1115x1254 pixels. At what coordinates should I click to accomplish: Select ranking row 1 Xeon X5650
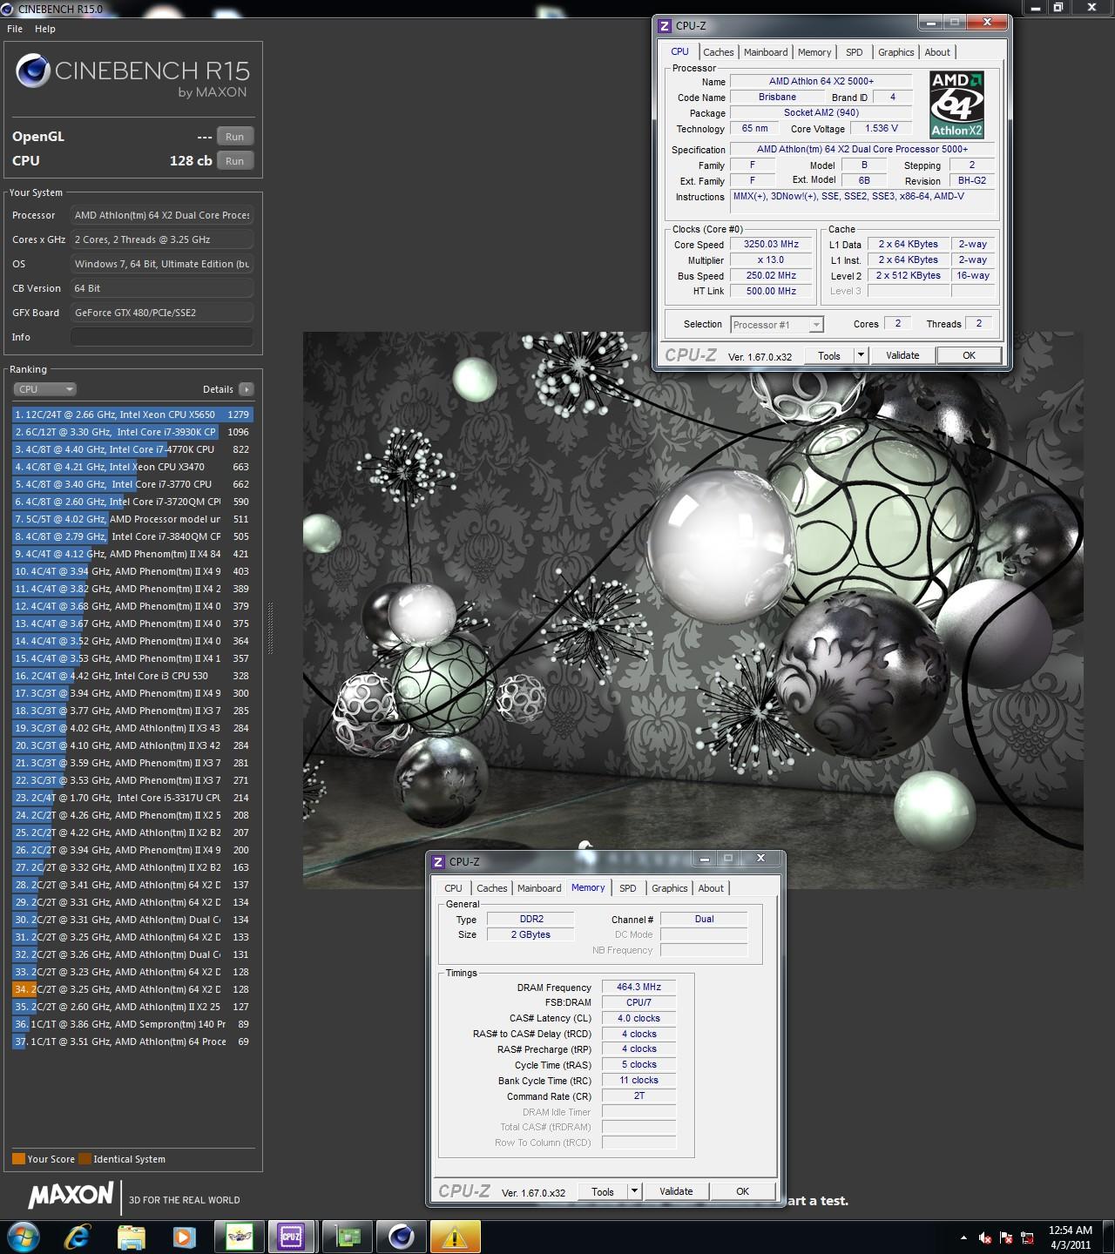point(132,415)
